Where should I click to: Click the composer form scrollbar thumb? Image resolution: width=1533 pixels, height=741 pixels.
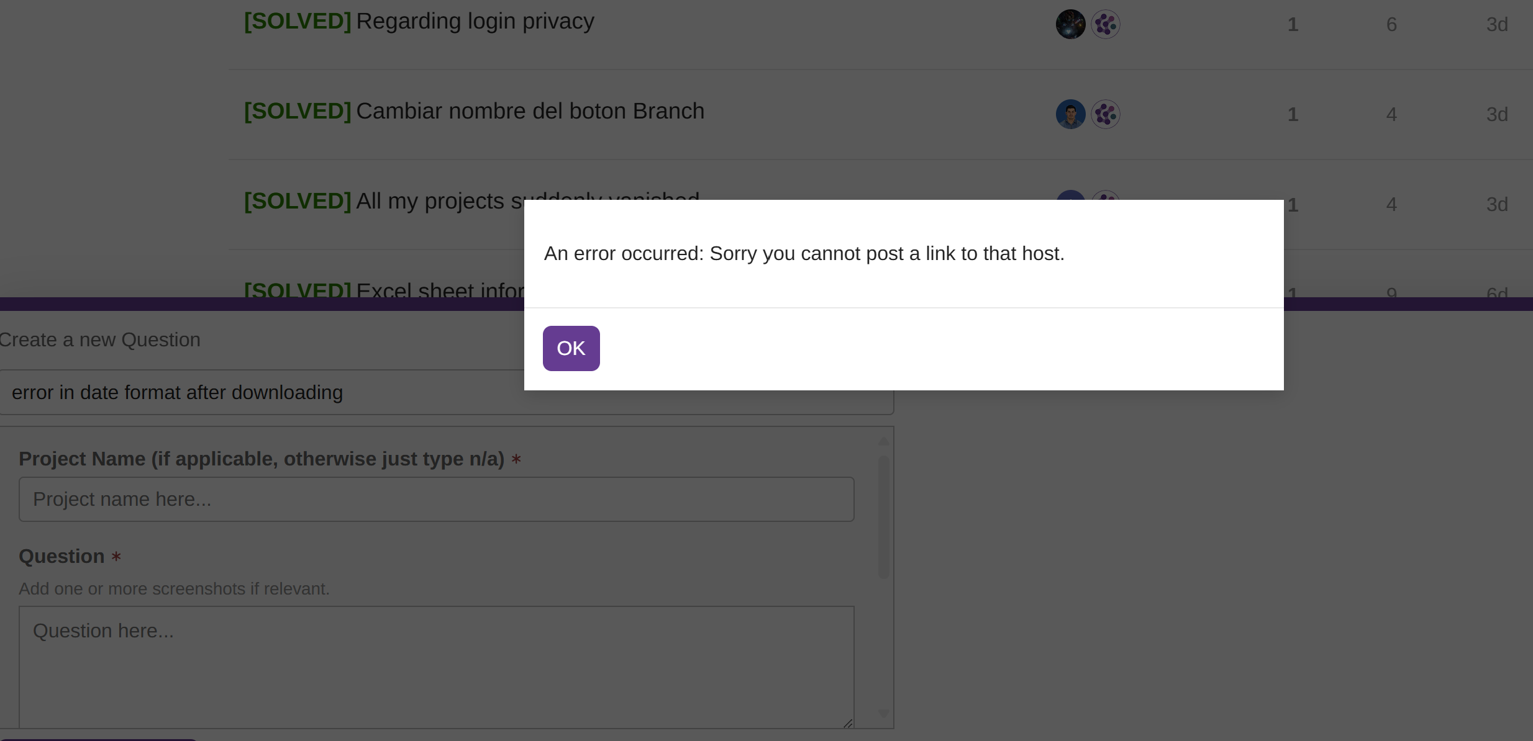pos(883,516)
